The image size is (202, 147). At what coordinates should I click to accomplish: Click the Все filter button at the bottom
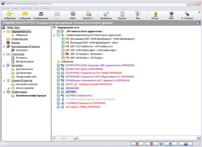(x=63, y=138)
